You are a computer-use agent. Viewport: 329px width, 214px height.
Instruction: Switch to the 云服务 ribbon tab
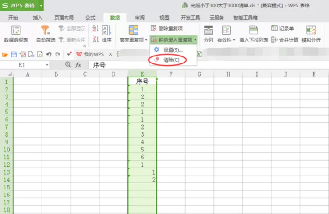click(x=217, y=18)
